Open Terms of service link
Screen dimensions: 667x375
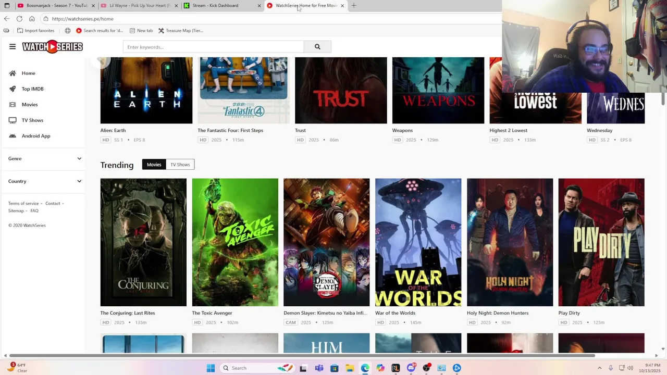(x=23, y=204)
